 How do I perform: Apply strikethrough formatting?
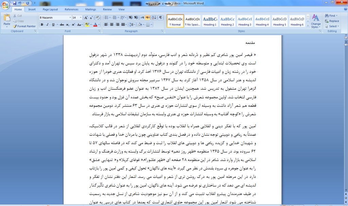62,25
